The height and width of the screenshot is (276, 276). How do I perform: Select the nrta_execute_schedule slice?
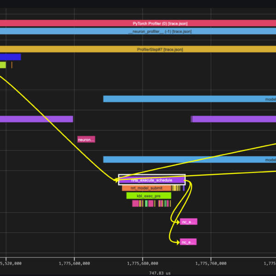coord(152,180)
